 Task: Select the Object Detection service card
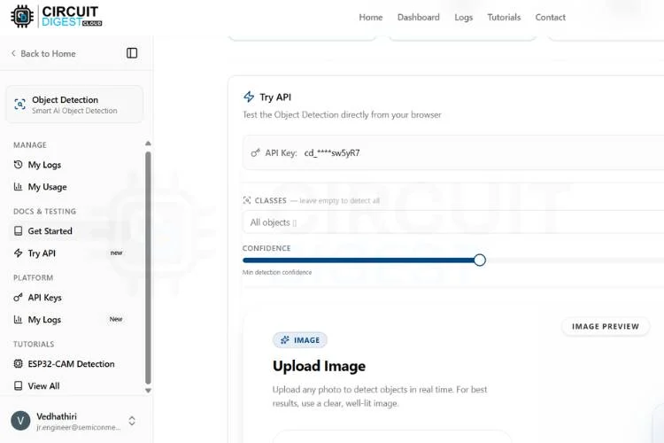tap(74, 105)
